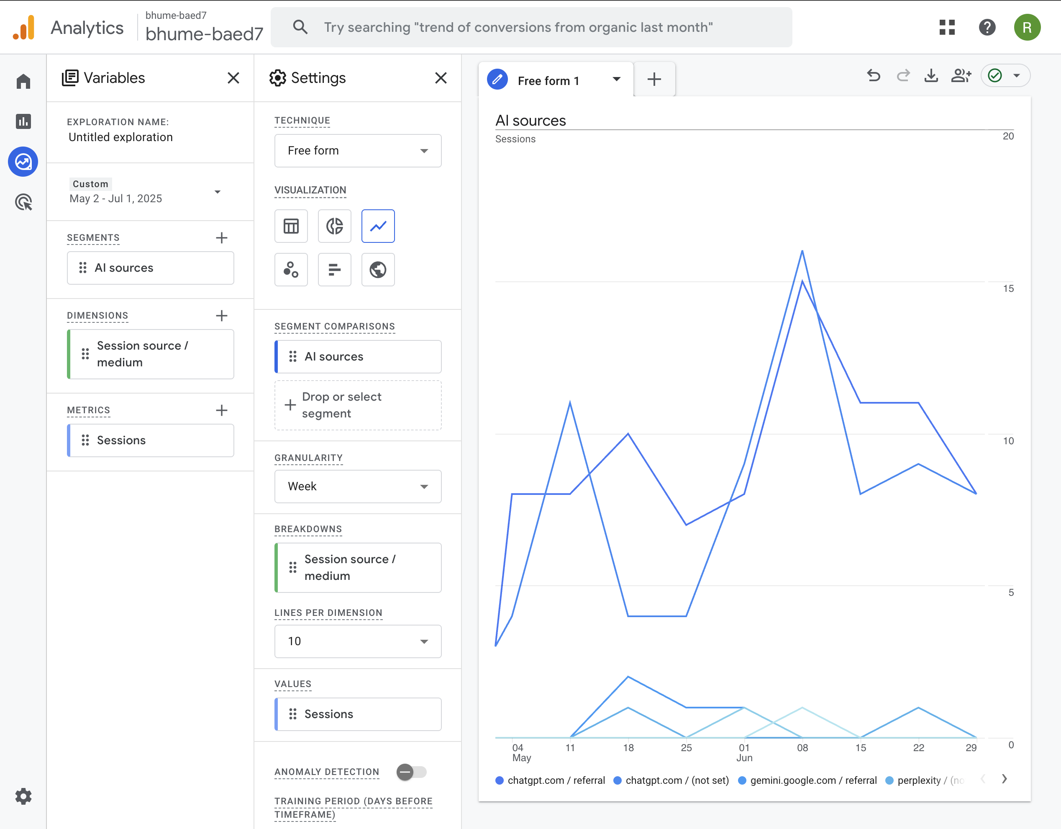Select Session source / medium dimension in Variables
Screen dimensions: 1061x829
(x=150, y=354)
